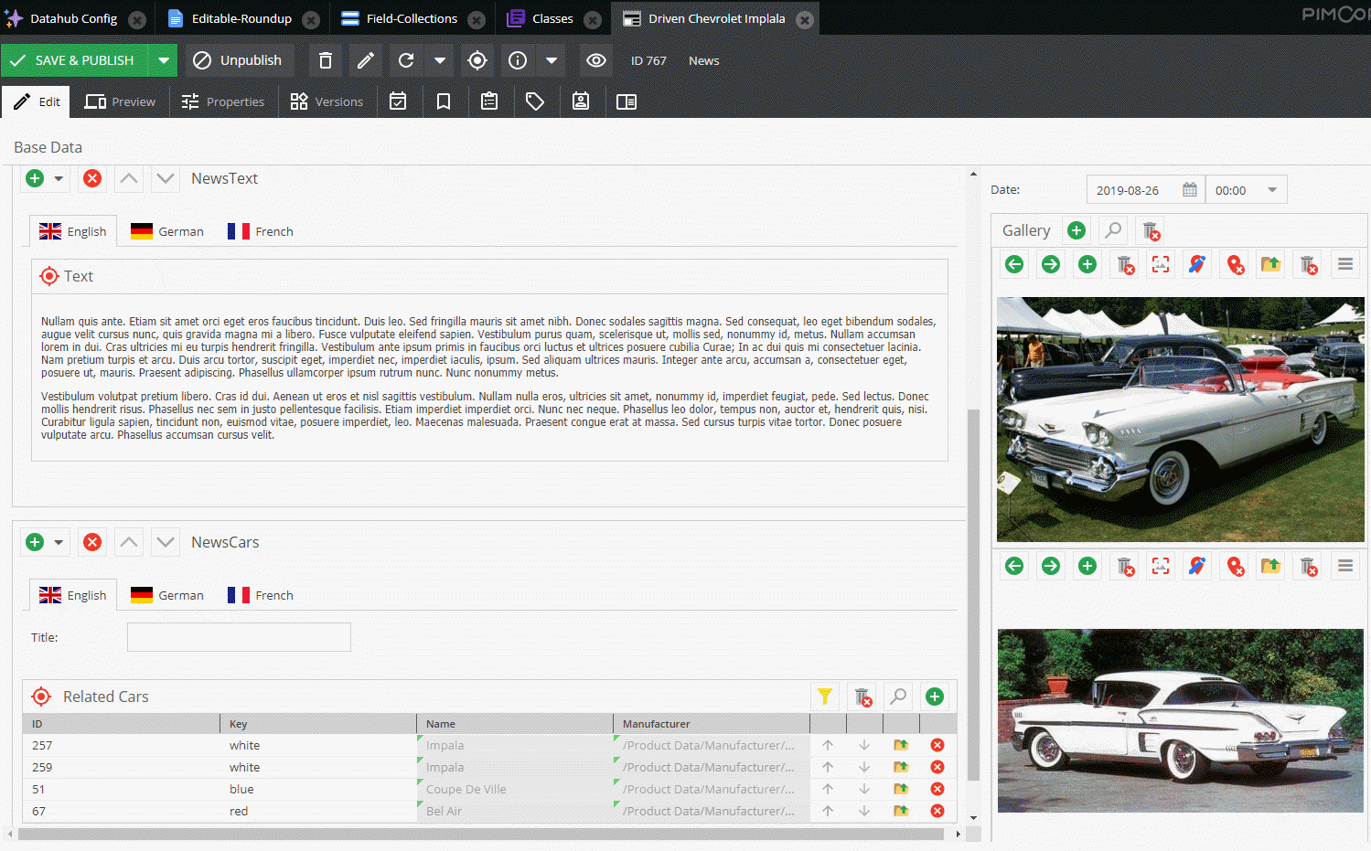Image resolution: width=1371 pixels, height=851 pixels.
Task: Switch to the Versions tab
Action: pos(327,101)
